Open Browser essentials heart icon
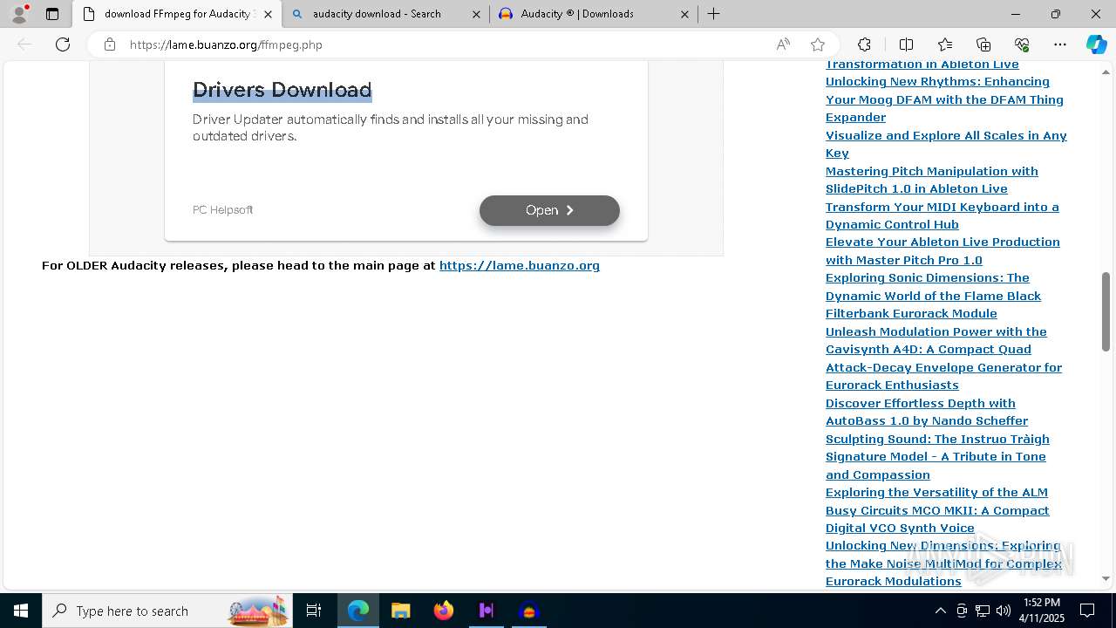 coord(1022,44)
